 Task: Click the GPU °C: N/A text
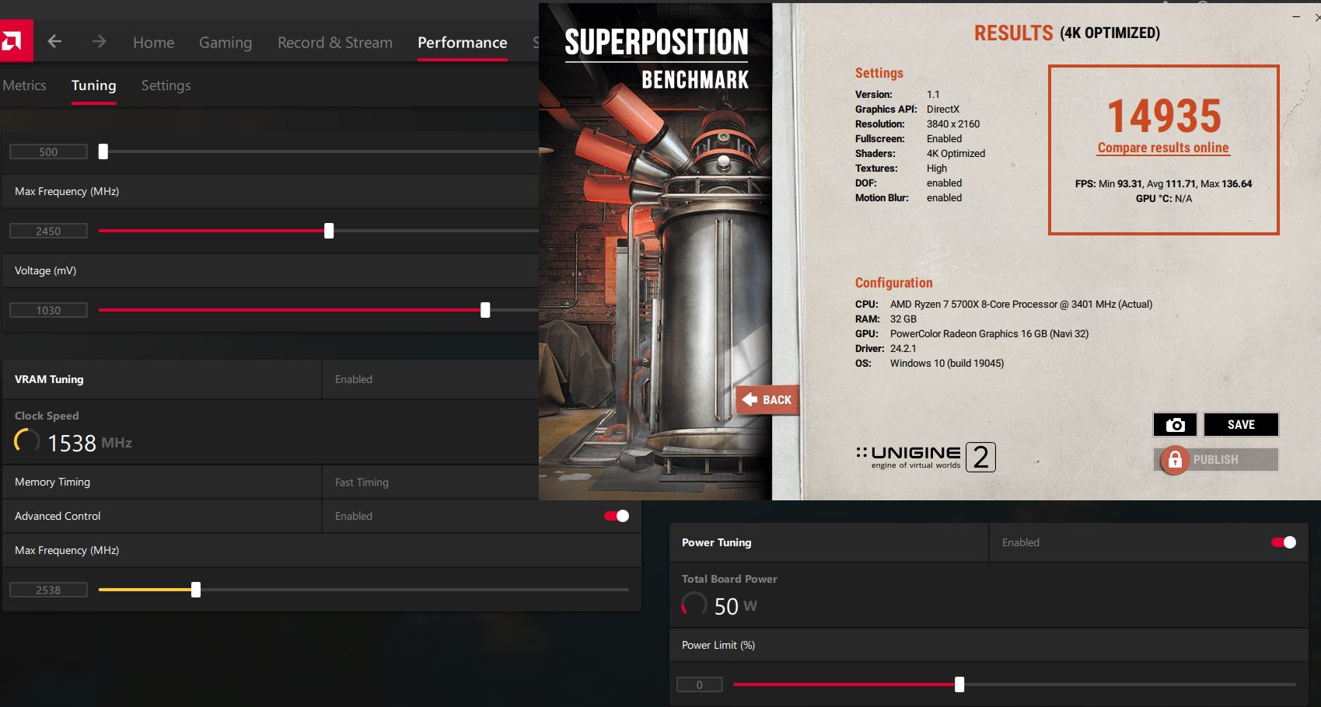point(1163,199)
